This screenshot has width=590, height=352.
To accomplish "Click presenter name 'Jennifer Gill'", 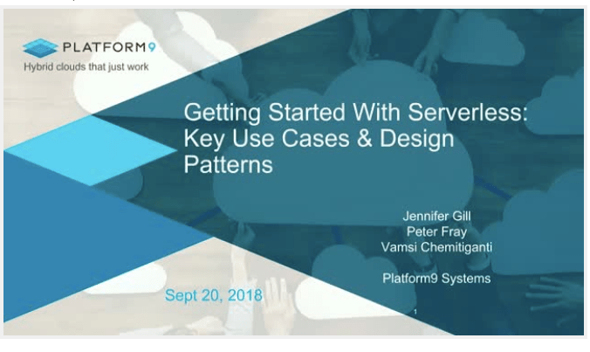I will [436, 216].
